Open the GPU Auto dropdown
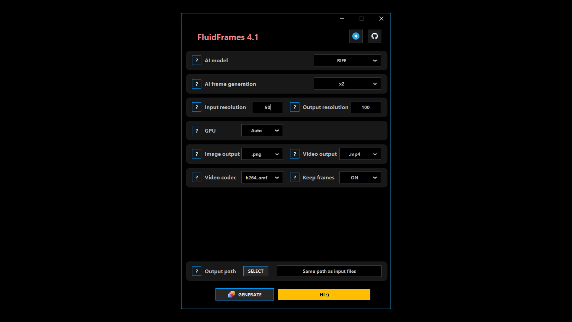The height and width of the screenshot is (322, 572). coord(262,131)
